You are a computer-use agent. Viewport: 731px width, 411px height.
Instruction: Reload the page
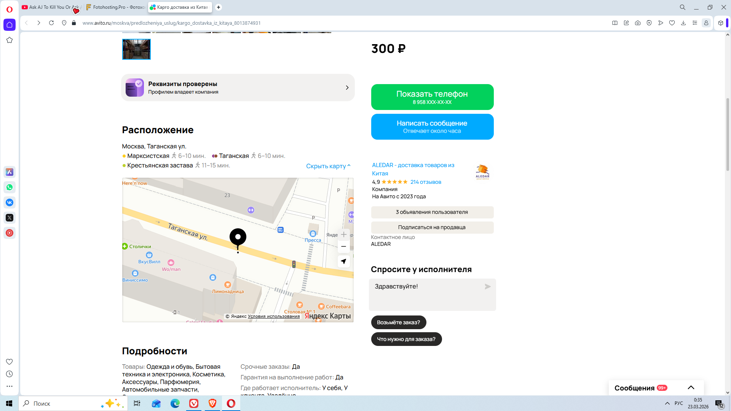[x=51, y=23]
